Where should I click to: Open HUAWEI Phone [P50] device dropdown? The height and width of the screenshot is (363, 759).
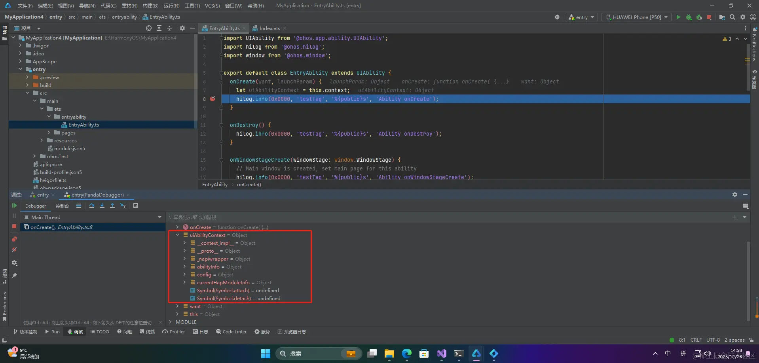636,17
